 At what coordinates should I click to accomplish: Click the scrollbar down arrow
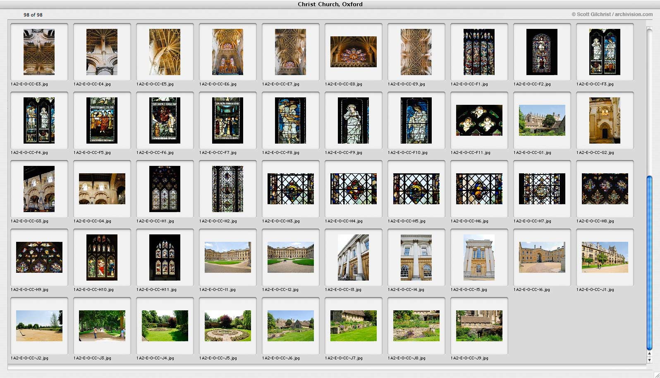(x=649, y=360)
